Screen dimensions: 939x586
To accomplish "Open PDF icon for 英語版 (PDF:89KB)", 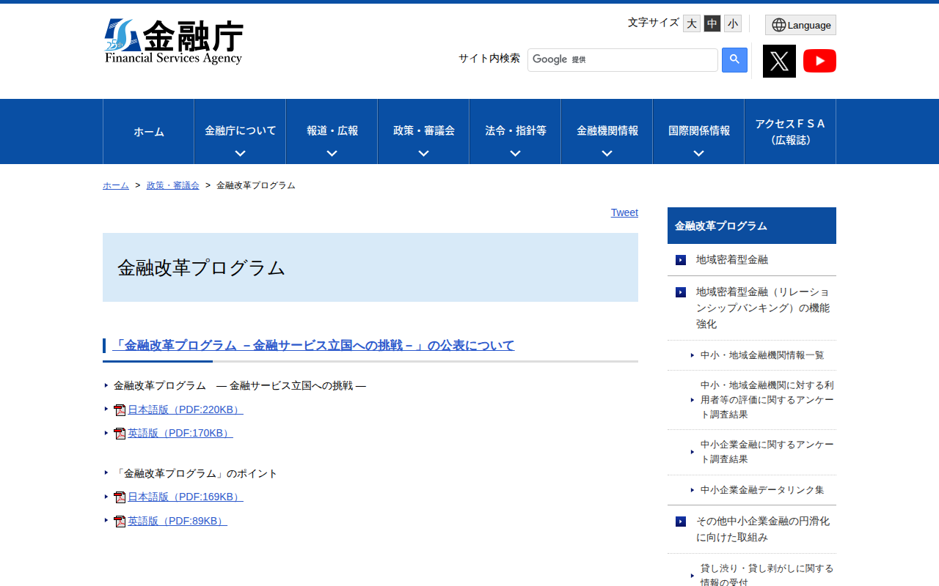I will pyautogui.click(x=120, y=522).
